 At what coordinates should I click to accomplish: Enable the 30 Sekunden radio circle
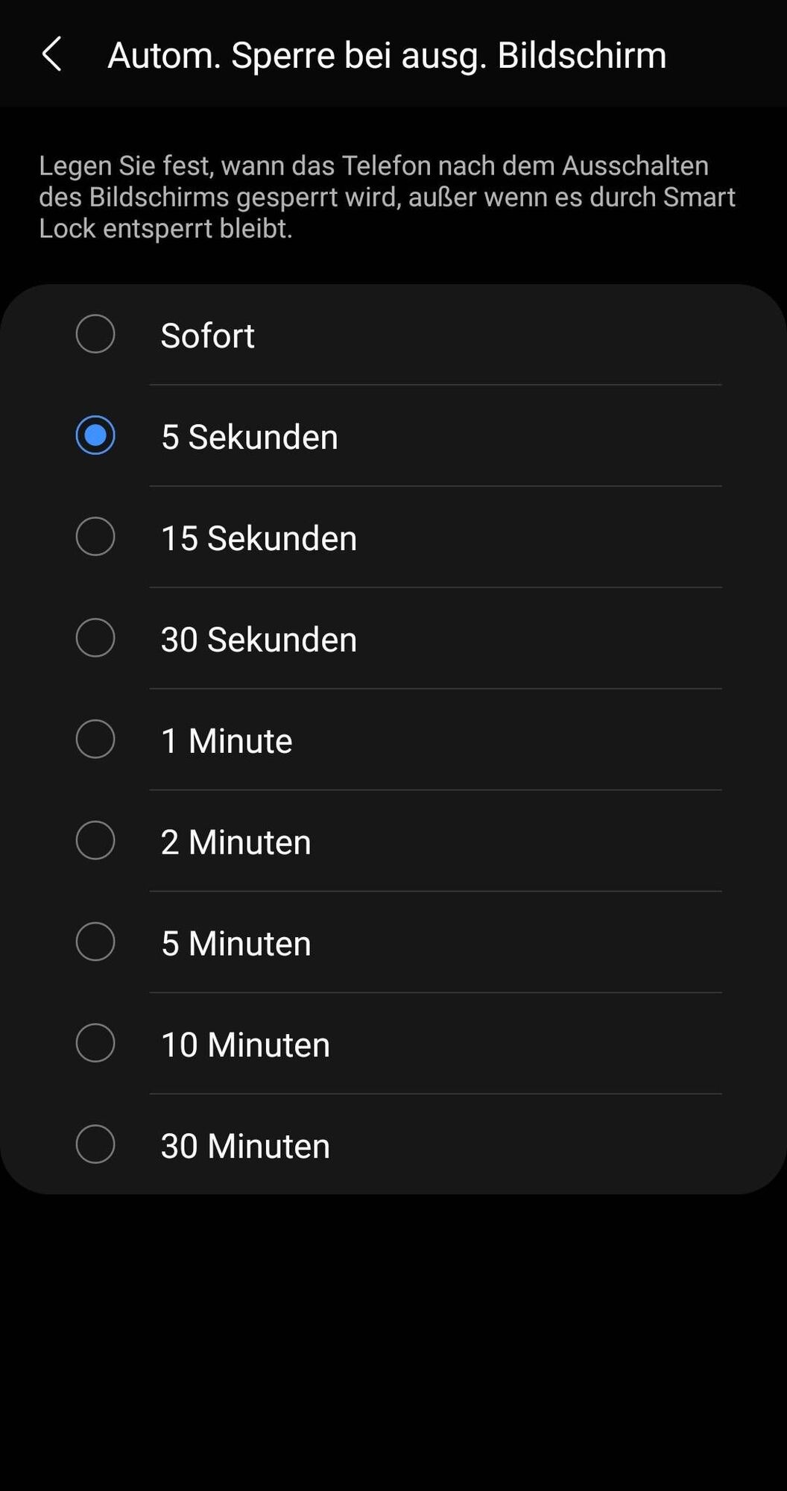[x=95, y=637]
